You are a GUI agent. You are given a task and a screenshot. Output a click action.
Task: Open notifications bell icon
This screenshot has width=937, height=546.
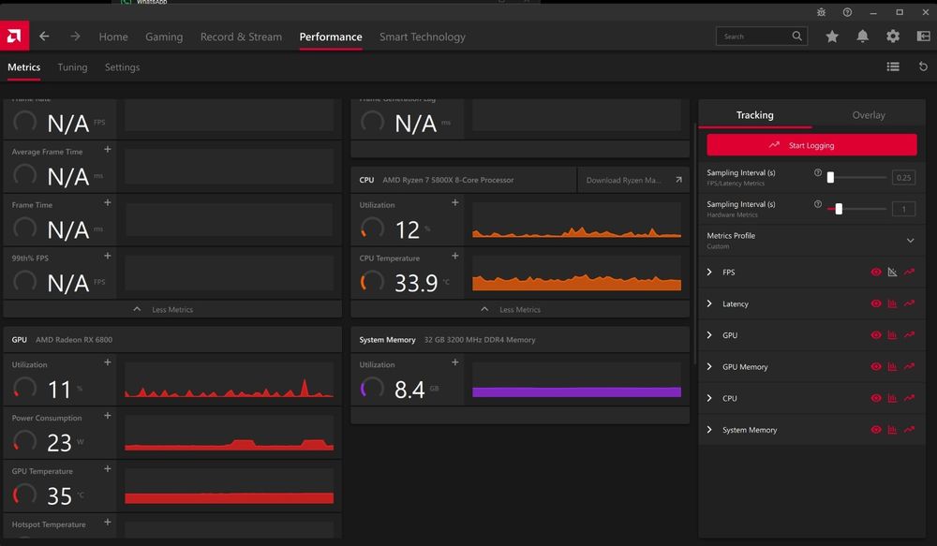[862, 37]
